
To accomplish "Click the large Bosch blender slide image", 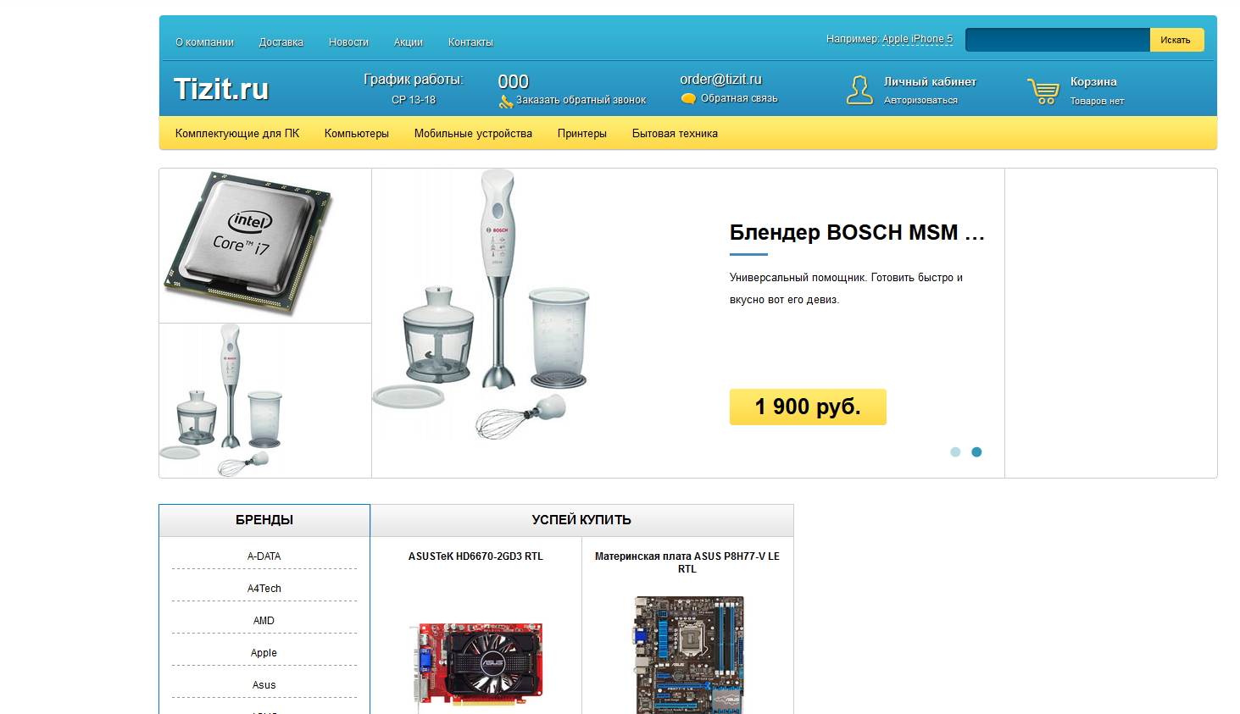I will tap(481, 305).
